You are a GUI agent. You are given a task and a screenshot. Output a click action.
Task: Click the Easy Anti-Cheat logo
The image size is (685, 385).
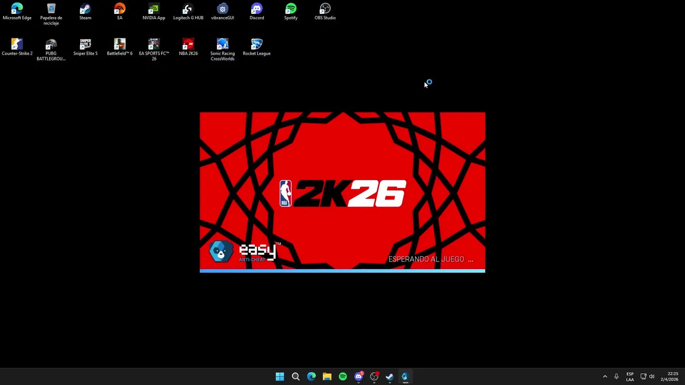pos(245,251)
